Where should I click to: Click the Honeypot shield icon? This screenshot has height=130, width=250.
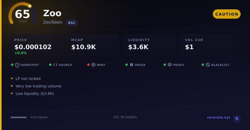click(17, 65)
